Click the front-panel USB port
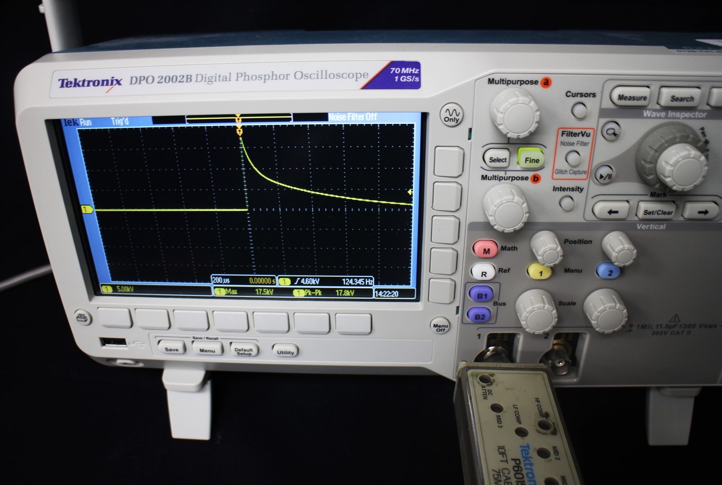 point(114,343)
